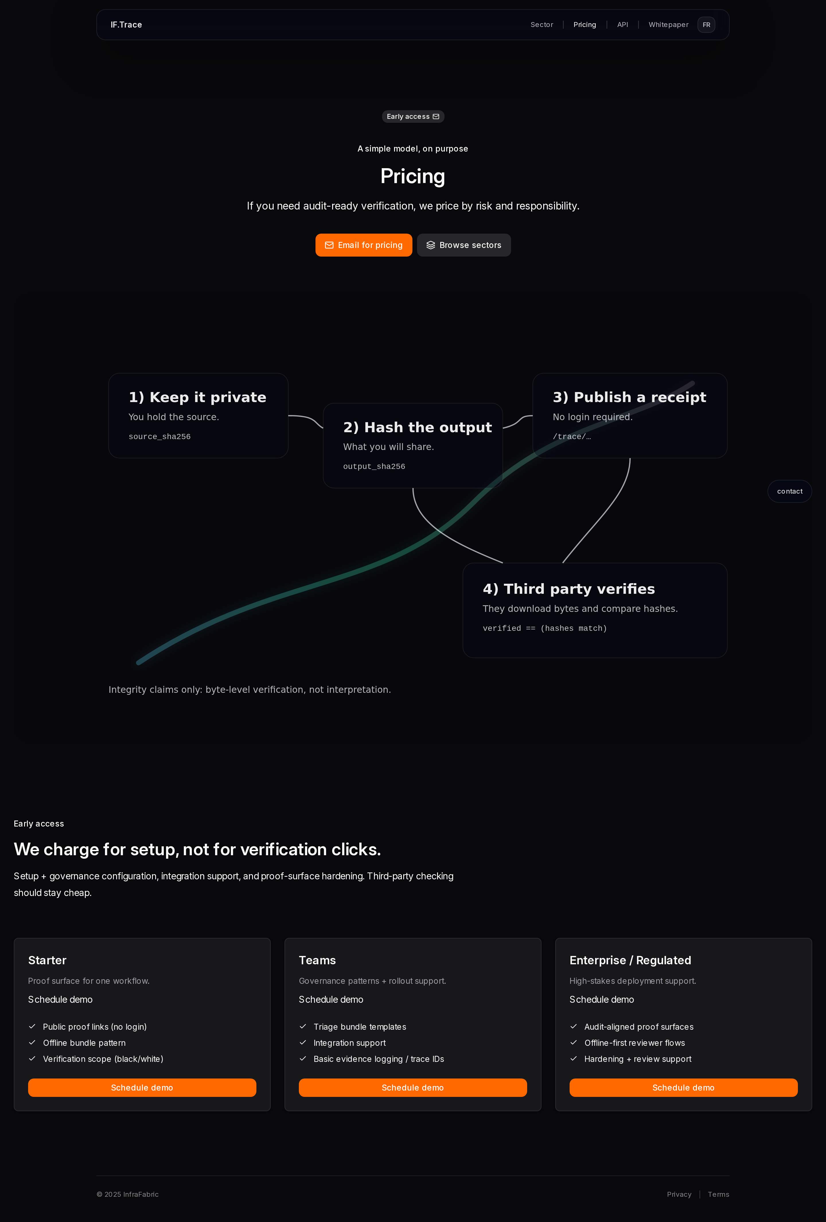Image resolution: width=826 pixels, height=1222 pixels.
Task: Click the IF.Trace logo
Action: pos(126,25)
